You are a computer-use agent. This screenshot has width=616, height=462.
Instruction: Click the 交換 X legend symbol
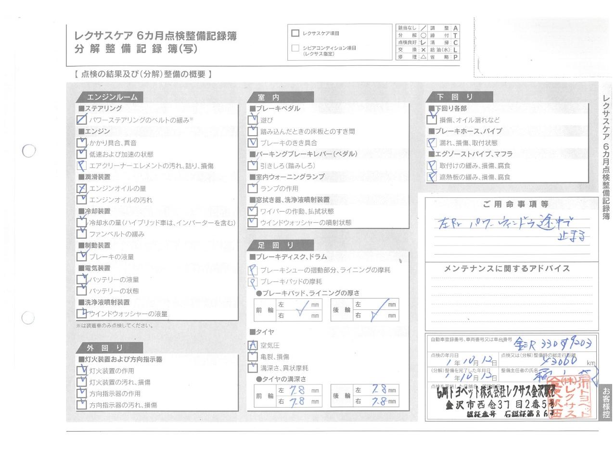coord(423,50)
